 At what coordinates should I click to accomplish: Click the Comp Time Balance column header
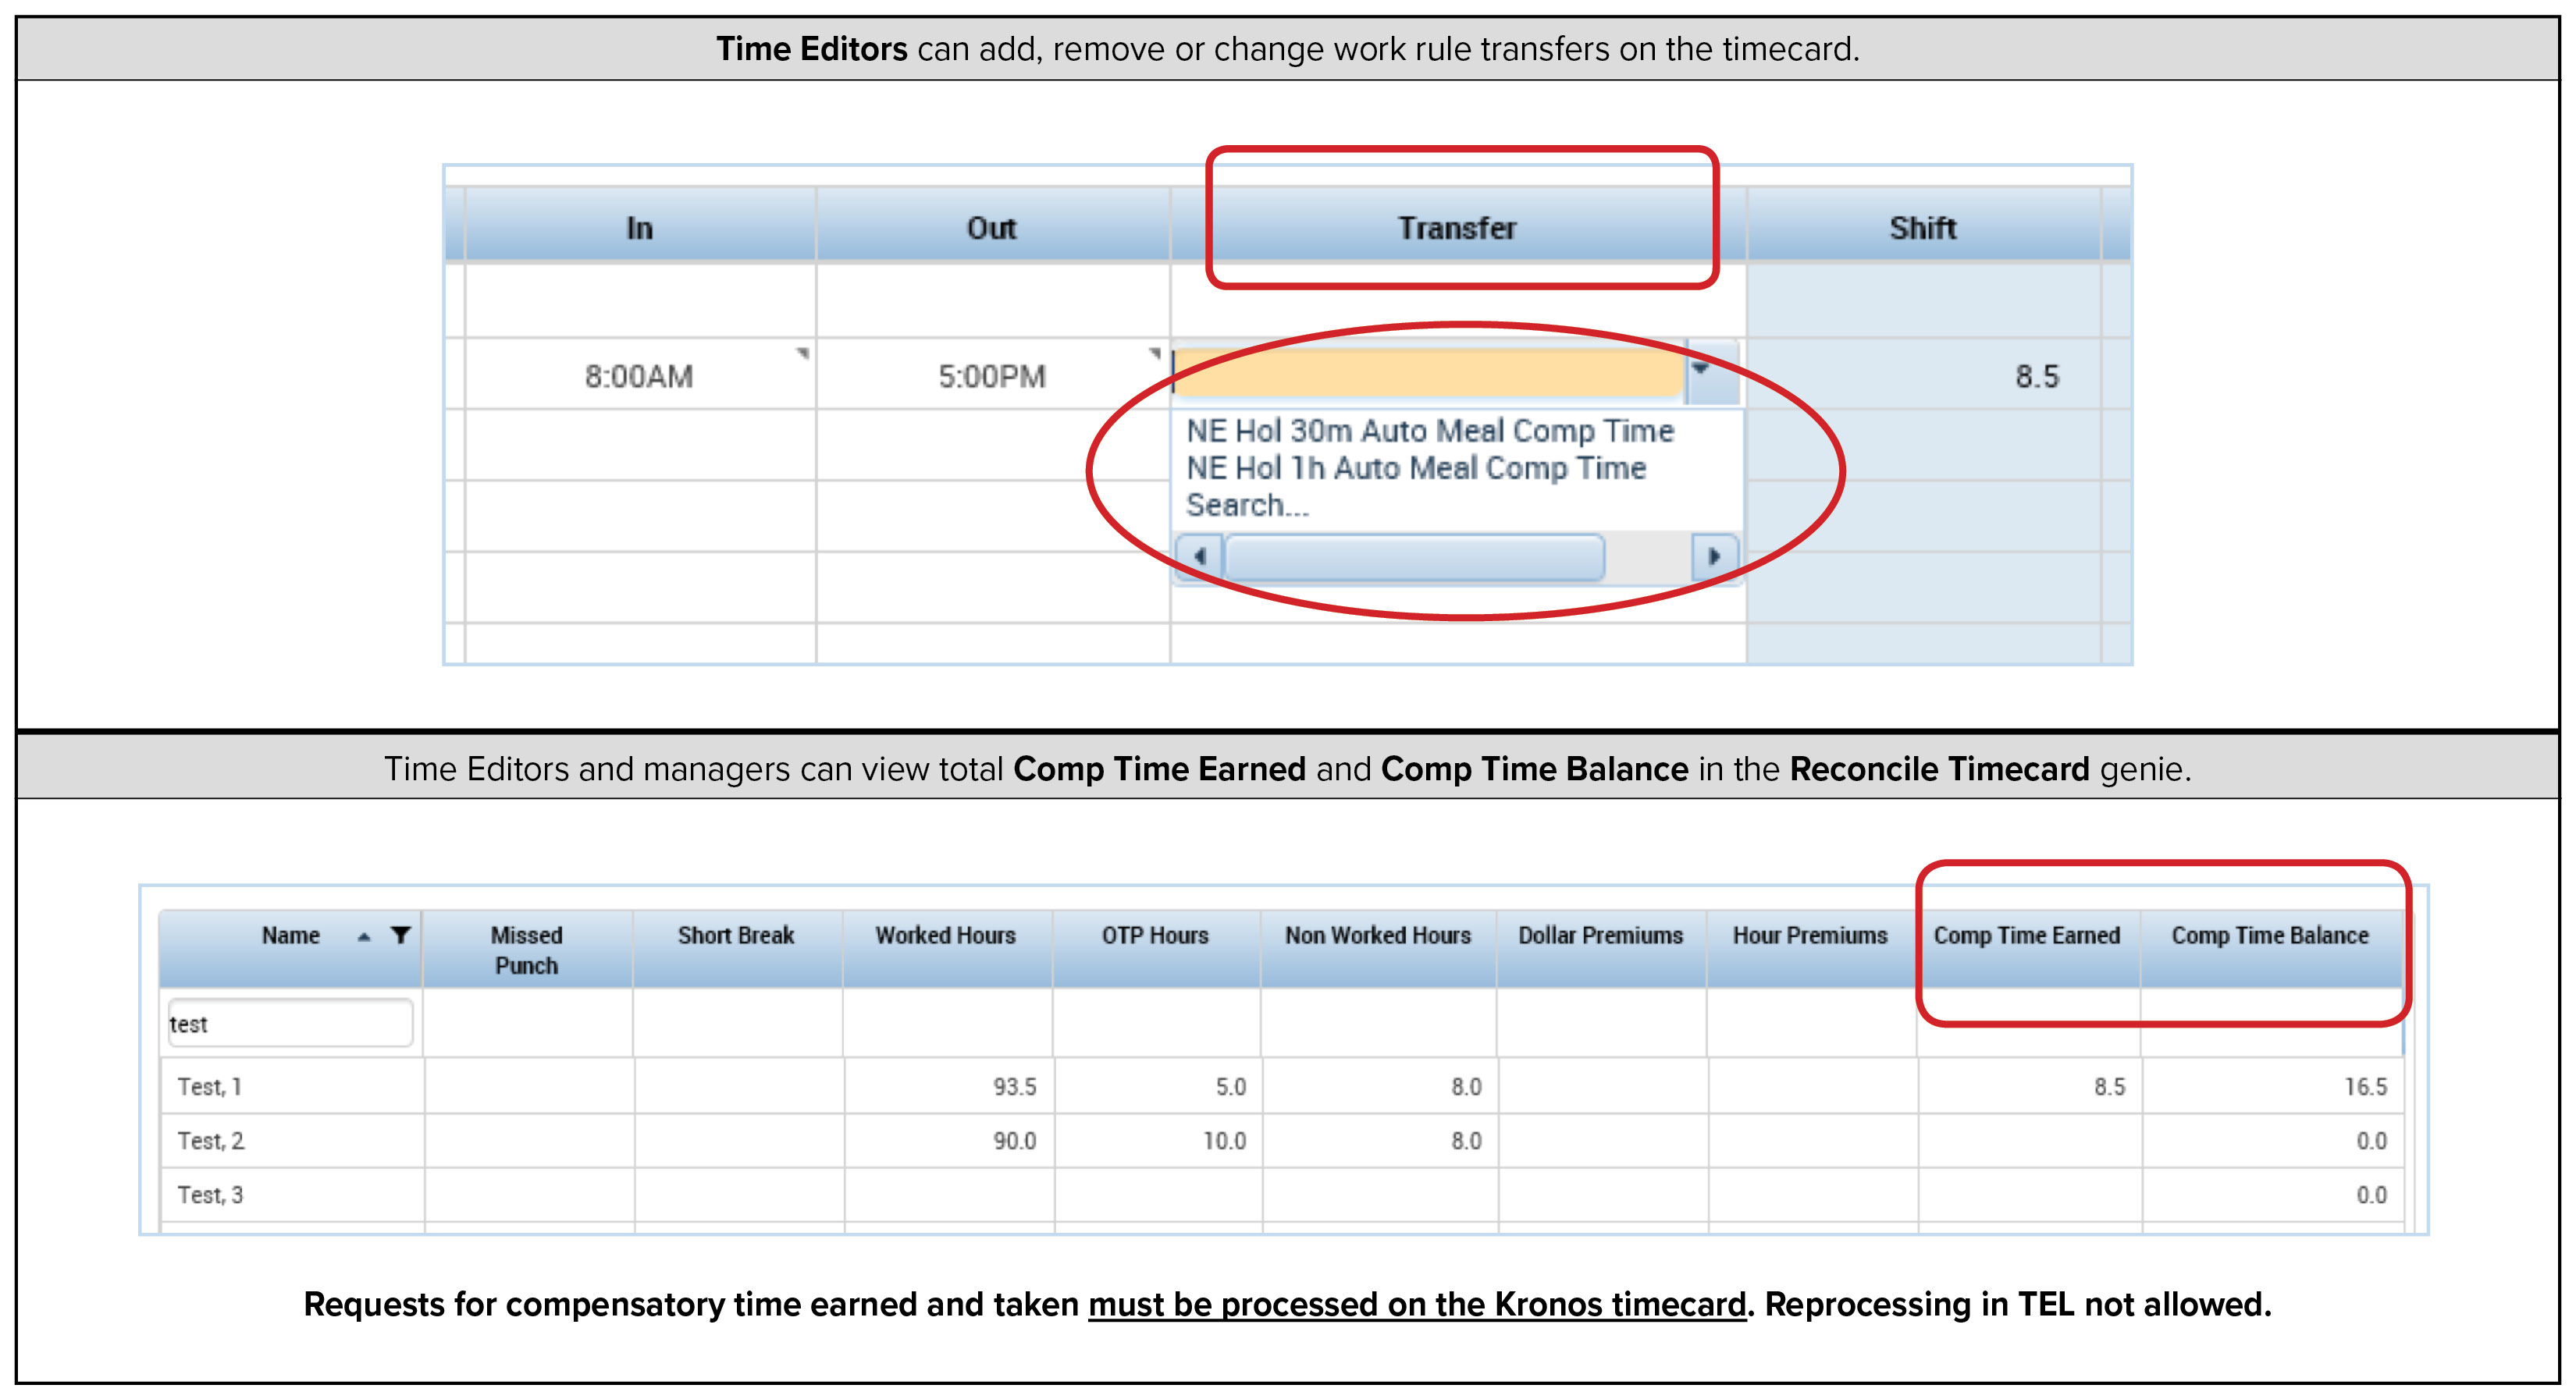click(x=2269, y=936)
